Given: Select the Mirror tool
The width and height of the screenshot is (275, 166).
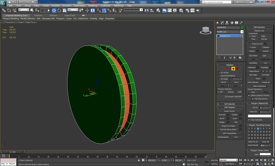Looking at the screenshot, I should (x=147, y=10).
